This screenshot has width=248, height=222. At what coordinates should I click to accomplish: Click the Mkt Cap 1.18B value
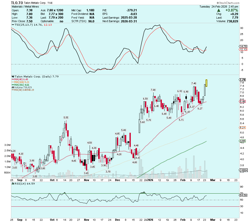pyautogui.click(x=90, y=10)
